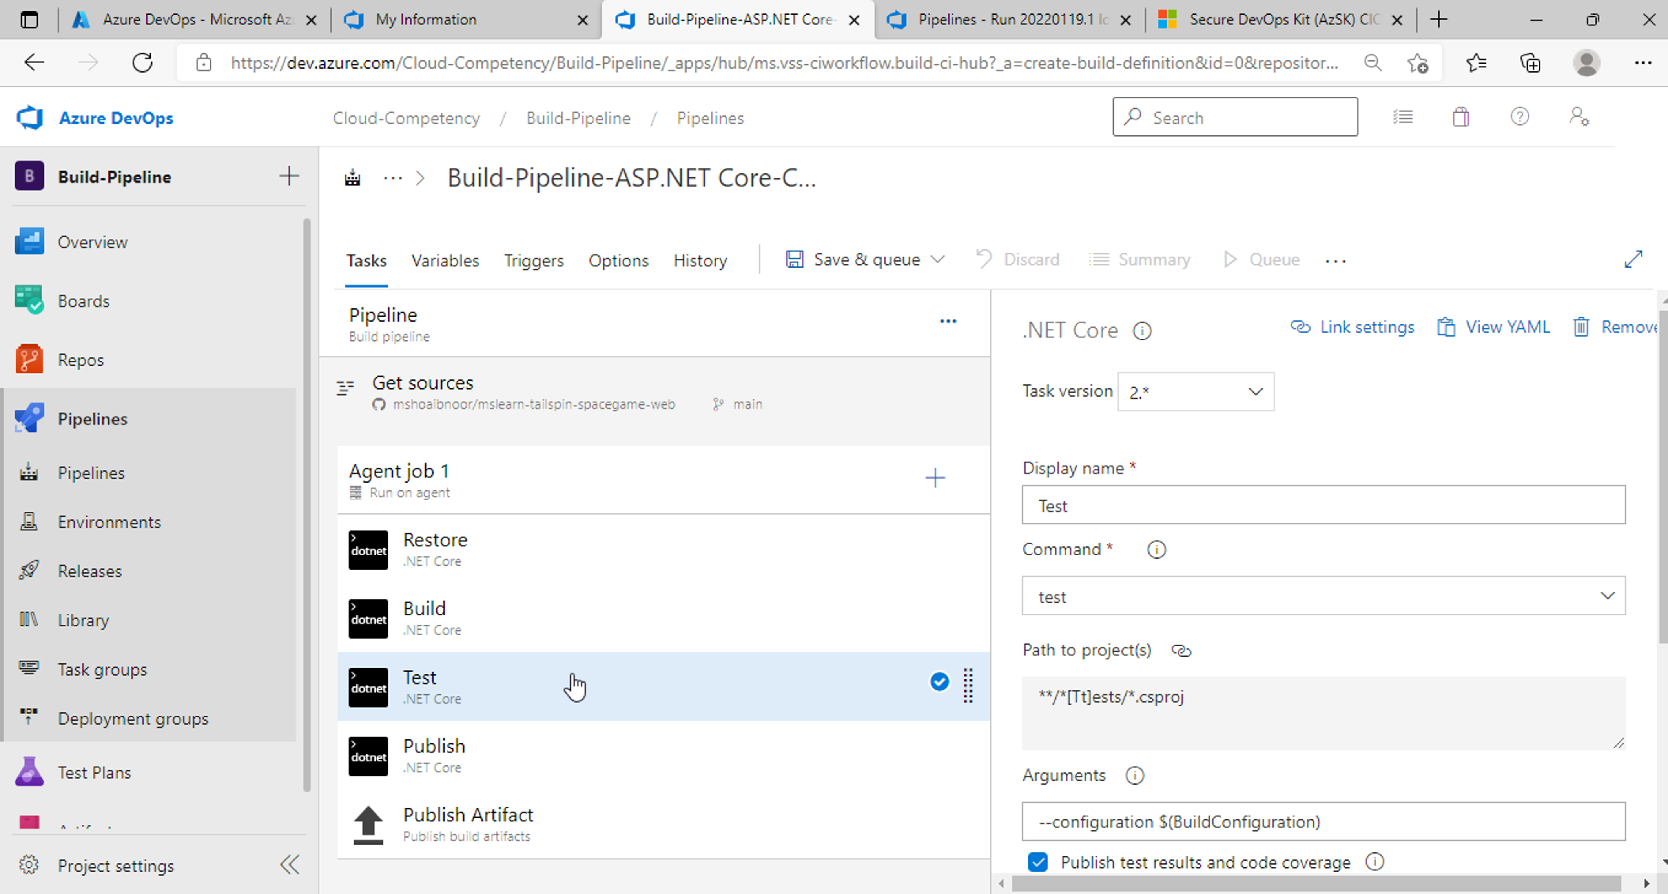Click the Command info icon

(x=1156, y=550)
